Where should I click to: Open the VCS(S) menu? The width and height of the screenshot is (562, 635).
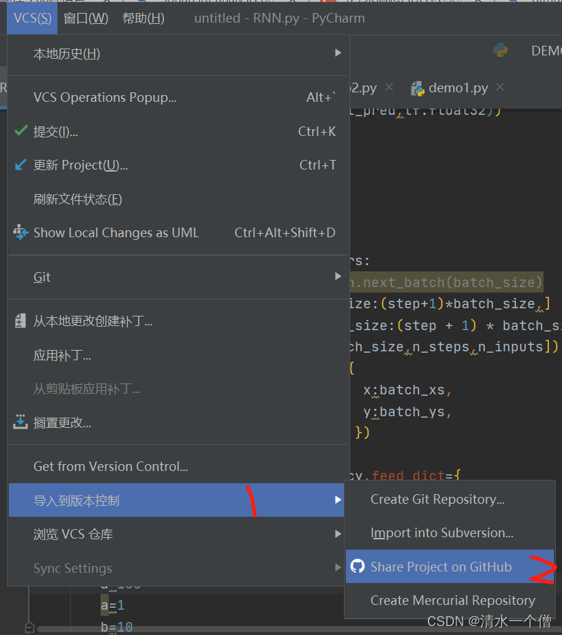point(32,18)
